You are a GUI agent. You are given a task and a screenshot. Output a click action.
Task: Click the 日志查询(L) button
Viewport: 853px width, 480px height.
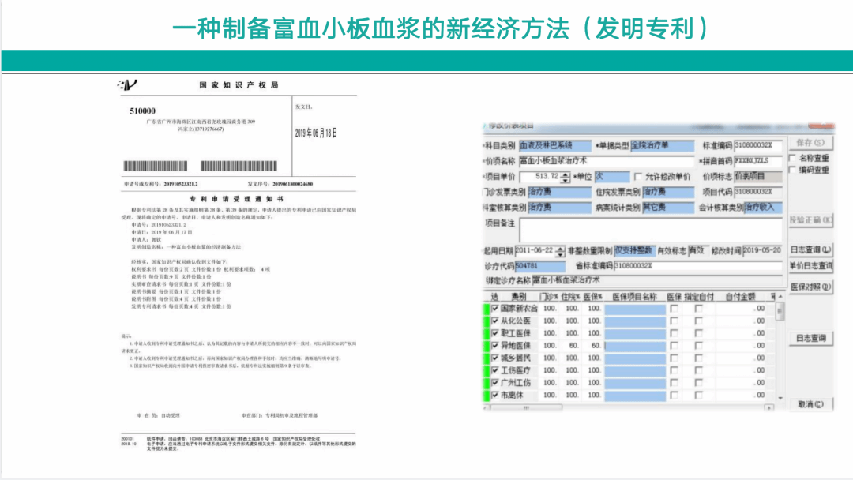[x=810, y=250]
